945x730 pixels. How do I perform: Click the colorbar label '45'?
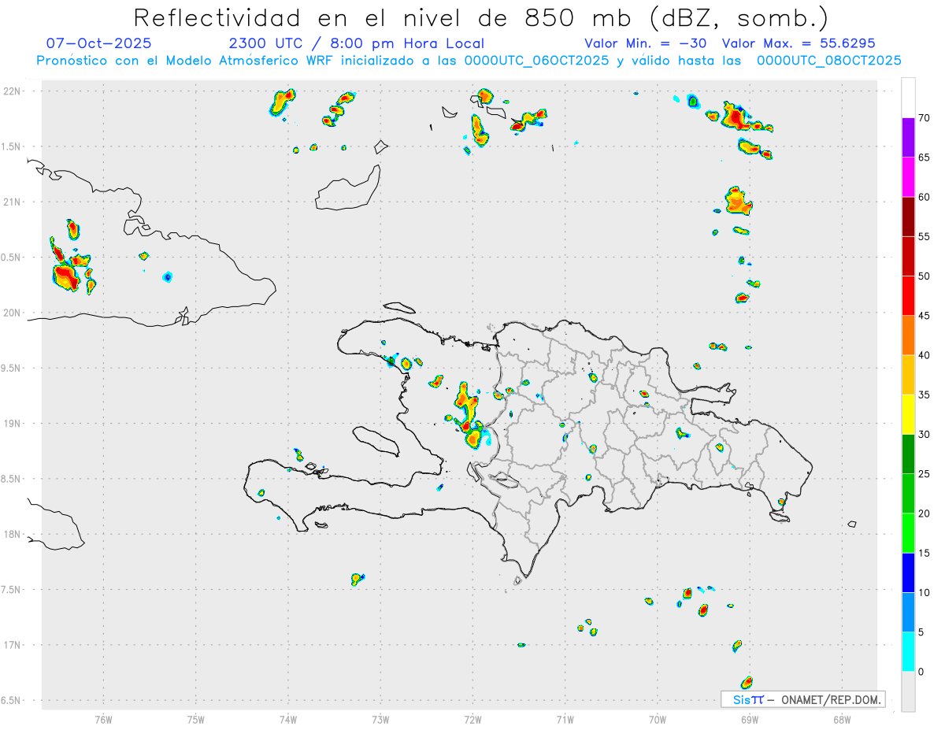tap(925, 316)
